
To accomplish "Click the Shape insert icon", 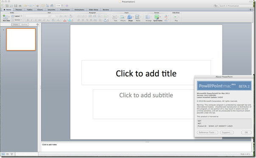I will tap(130, 17).
